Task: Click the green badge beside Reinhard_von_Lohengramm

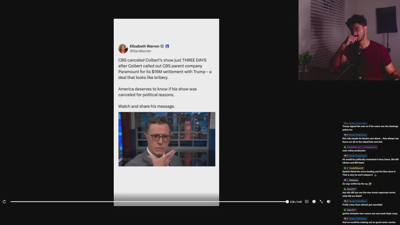Action: pos(345,147)
